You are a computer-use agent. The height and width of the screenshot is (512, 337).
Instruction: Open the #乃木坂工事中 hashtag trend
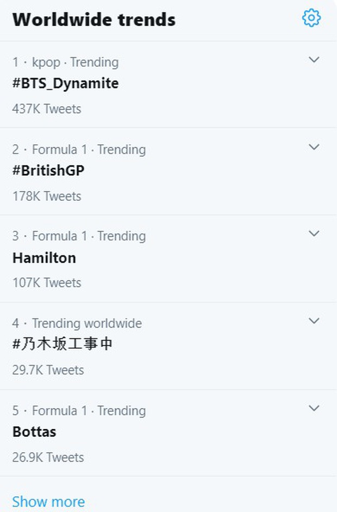coord(63,344)
